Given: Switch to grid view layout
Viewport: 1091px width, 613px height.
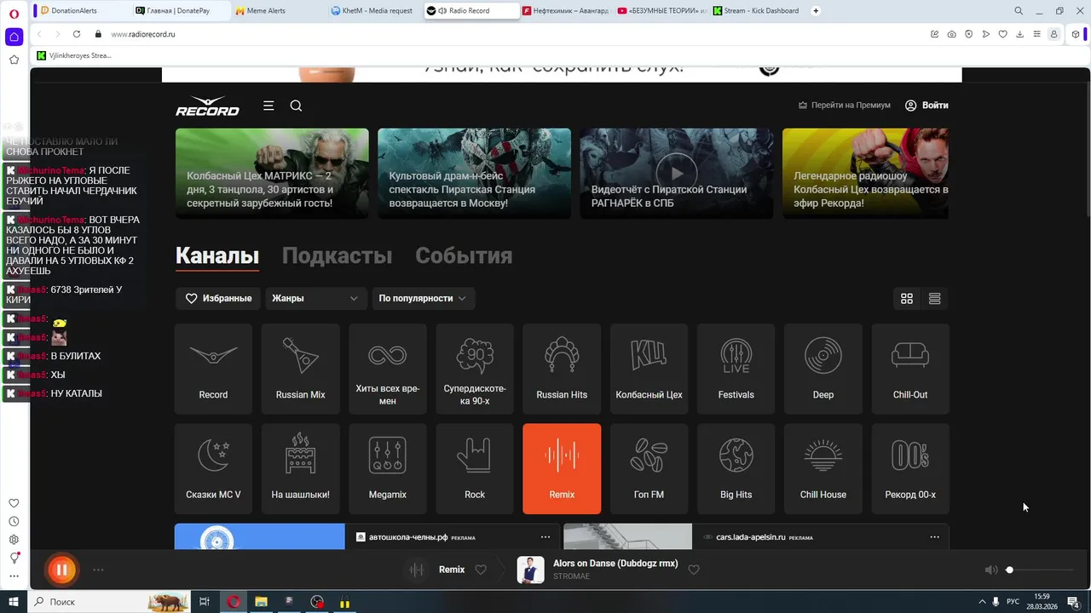Looking at the screenshot, I should click(907, 298).
